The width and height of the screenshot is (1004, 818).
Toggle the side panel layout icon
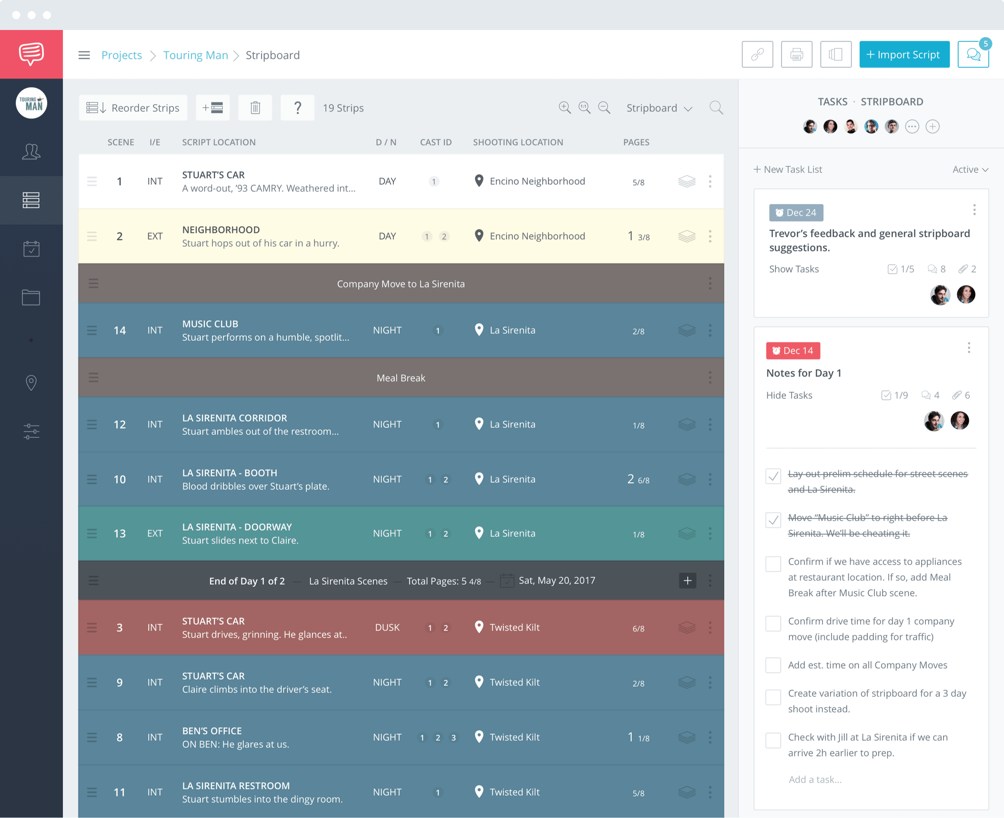coord(836,54)
